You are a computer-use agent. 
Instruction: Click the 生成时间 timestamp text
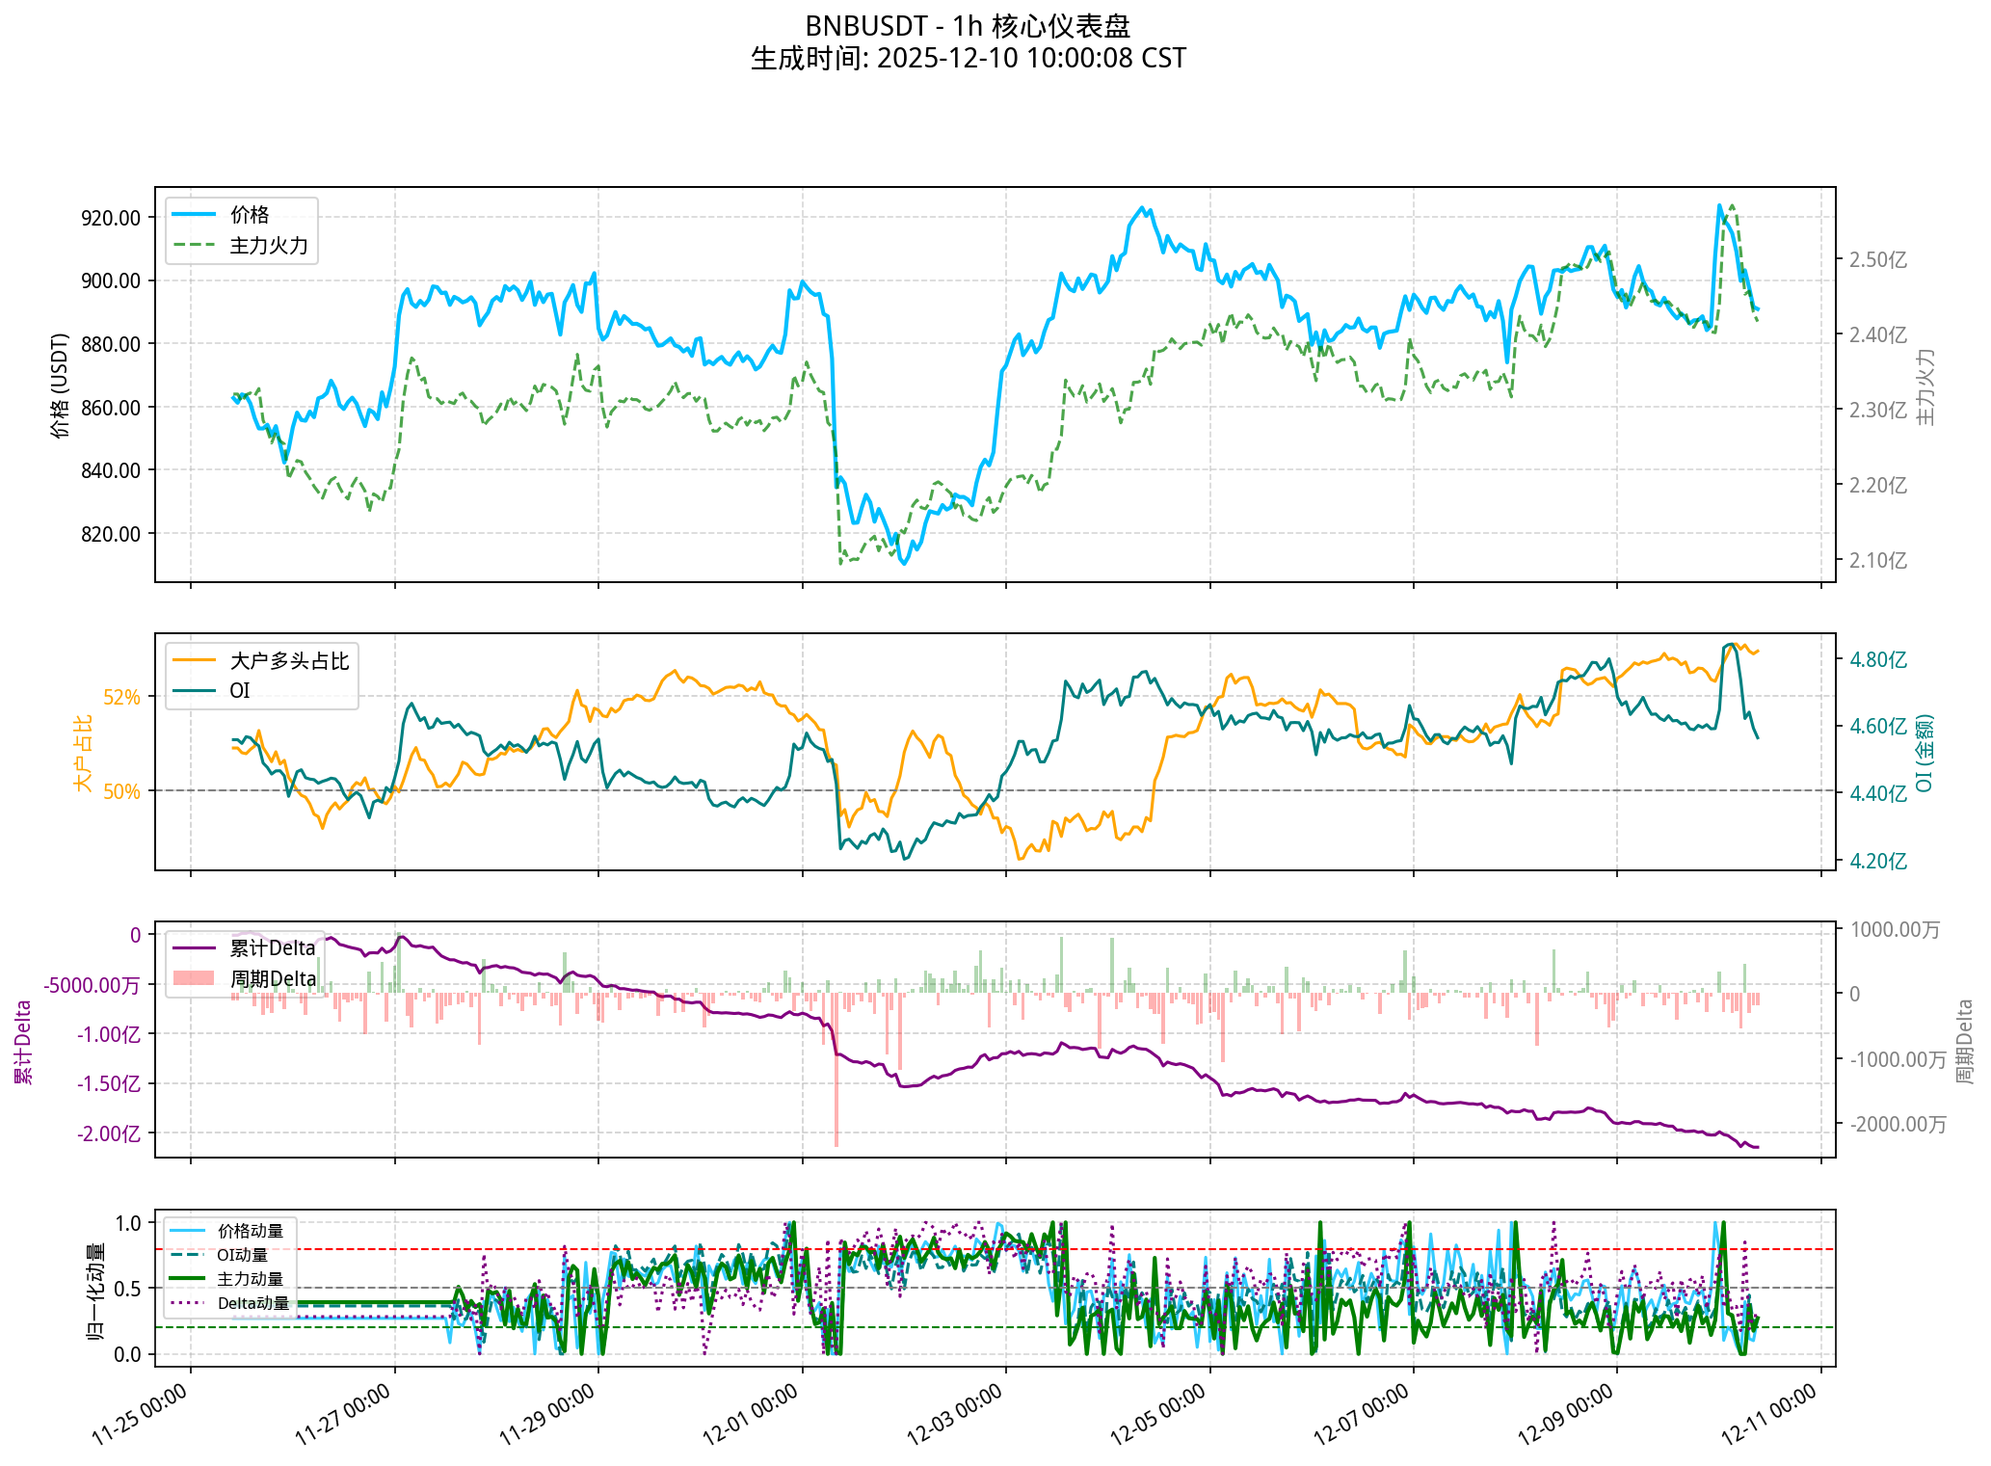(968, 59)
